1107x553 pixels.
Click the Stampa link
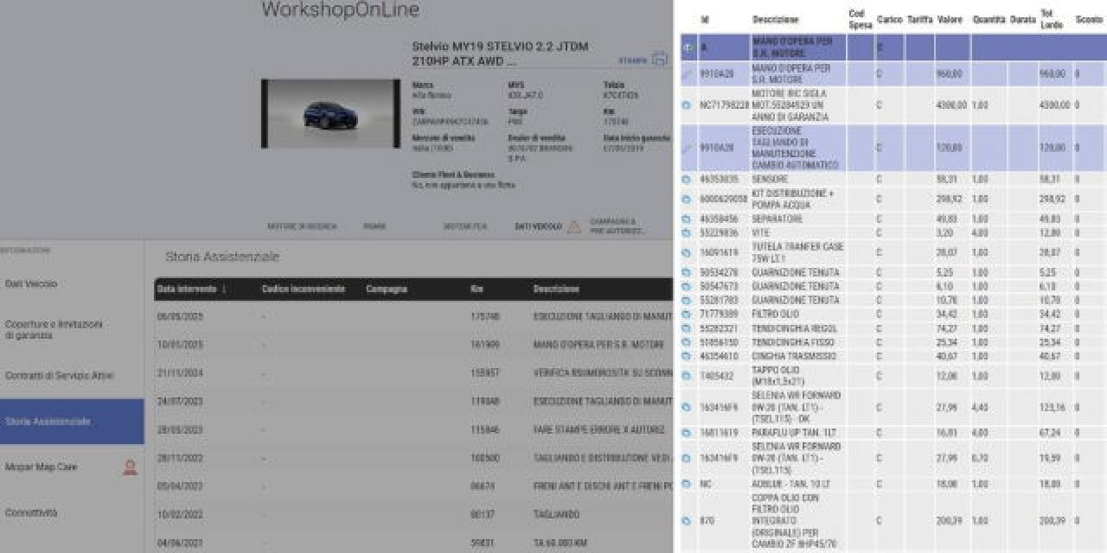pos(633,60)
